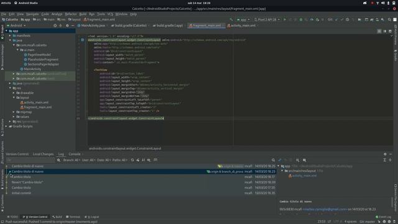Select activity_main.xml in changed files panel
The image size is (398, 224).
click(x=304, y=175)
